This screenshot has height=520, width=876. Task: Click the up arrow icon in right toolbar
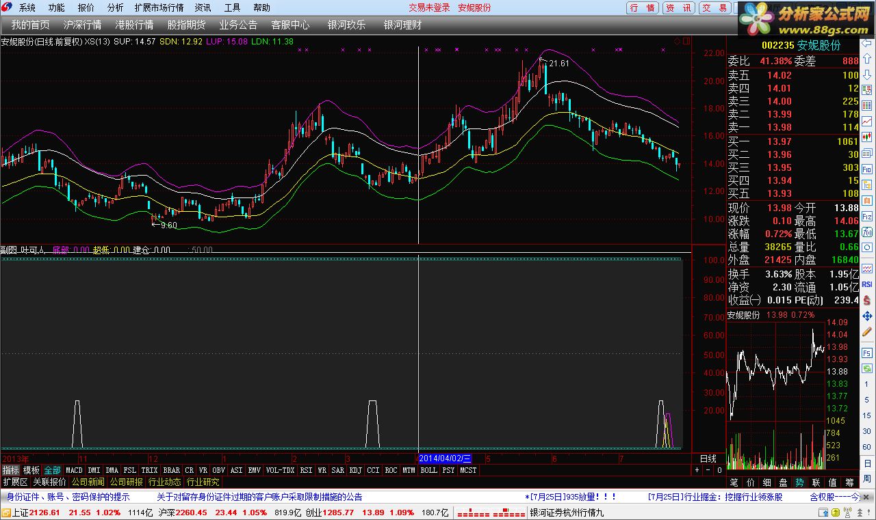866,57
